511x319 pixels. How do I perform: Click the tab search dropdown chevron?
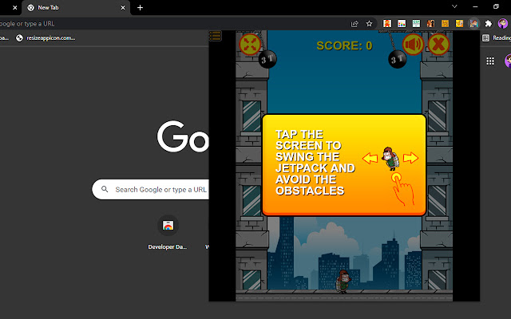(454, 7)
